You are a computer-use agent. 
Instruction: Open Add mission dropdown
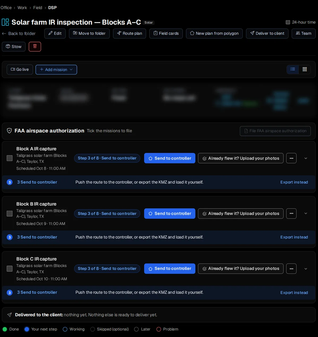(x=56, y=70)
